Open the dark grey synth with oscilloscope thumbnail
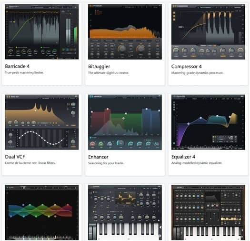 pos(125,212)
